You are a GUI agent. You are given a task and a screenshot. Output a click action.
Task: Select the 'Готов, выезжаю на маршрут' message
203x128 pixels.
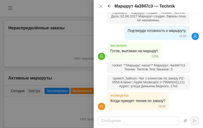(134, 51)
